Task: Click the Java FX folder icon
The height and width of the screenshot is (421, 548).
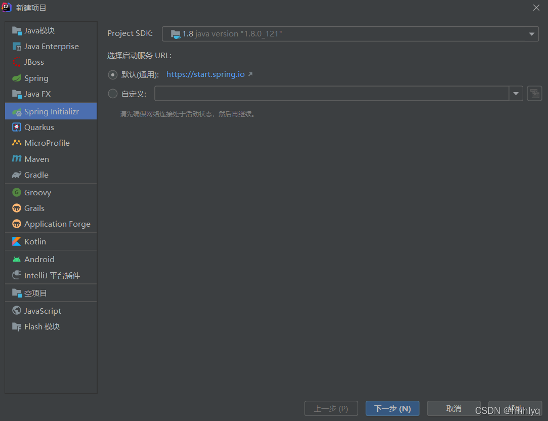Action: (x=17, y=94)
